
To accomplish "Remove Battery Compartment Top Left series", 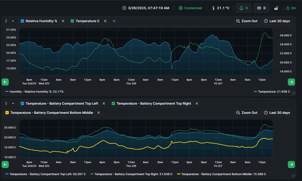I will point(104,103).
